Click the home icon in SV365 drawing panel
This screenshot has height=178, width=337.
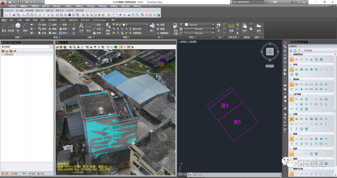coord(299,50)
